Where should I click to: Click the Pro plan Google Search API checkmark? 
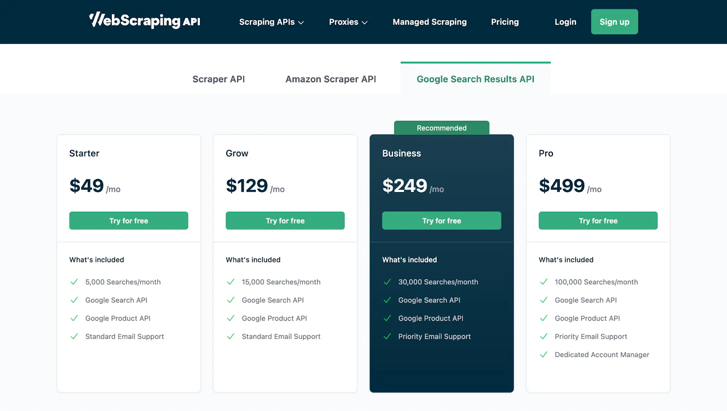(x=543, y=300)
